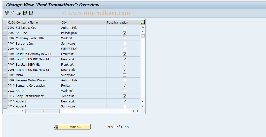Click the left horizontal scrollbar's right arrow
The image size is (266, 137).
coord(22,111)
